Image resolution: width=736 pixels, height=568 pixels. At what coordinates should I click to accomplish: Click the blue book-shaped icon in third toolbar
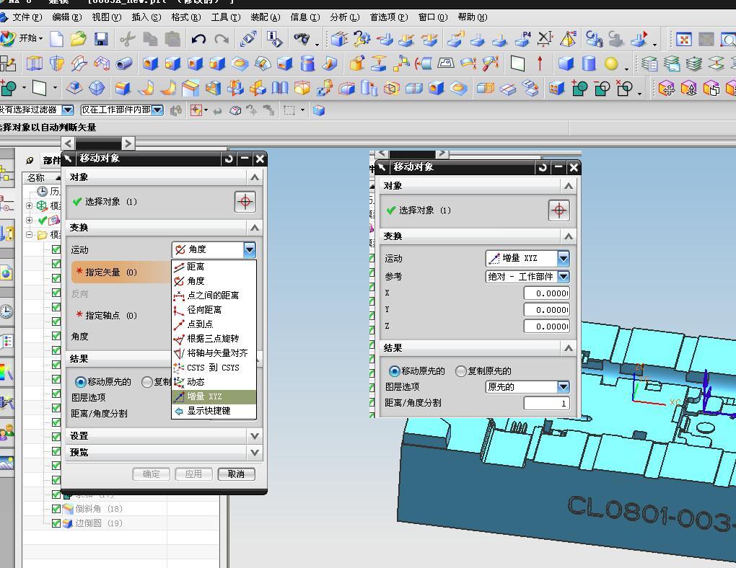point(280,88)
